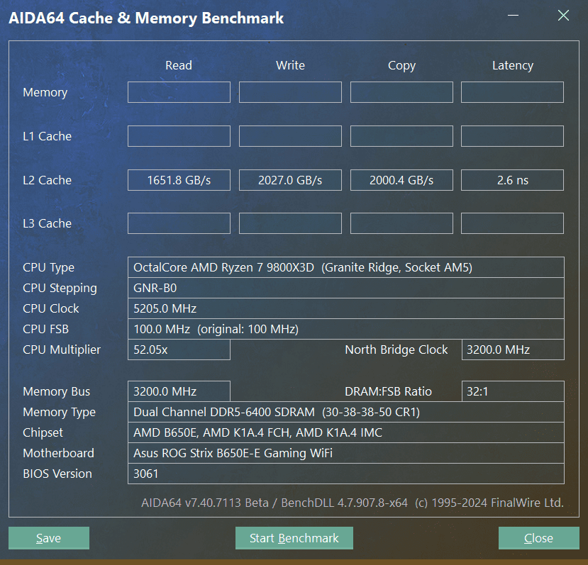
Task: Select the L3 Cache Copy box
Action: 401,223
